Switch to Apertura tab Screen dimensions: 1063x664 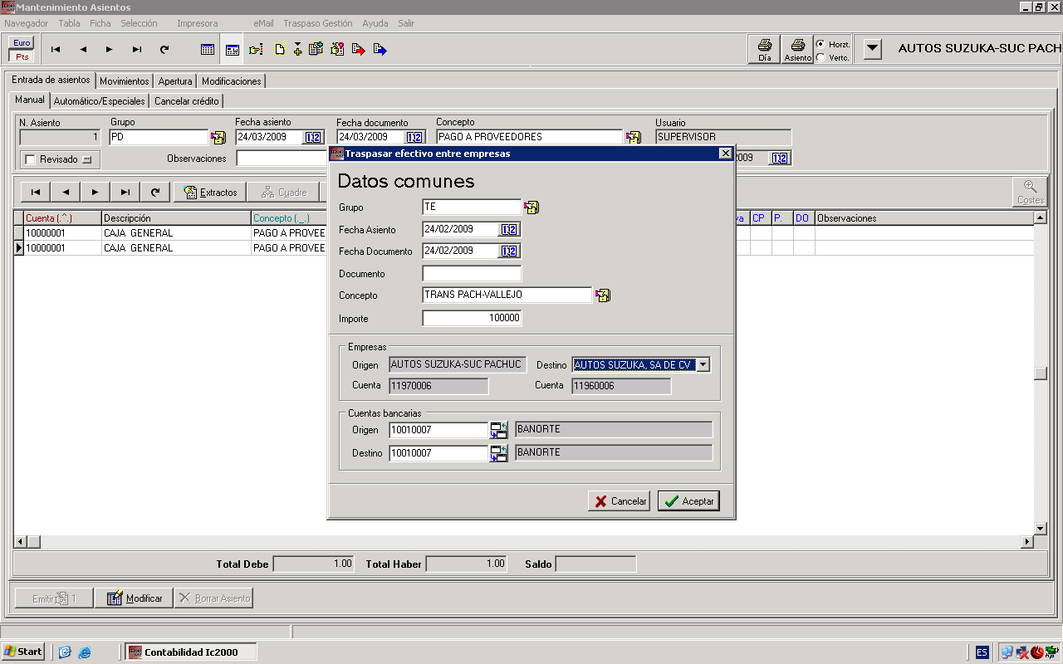coord(175,81)
